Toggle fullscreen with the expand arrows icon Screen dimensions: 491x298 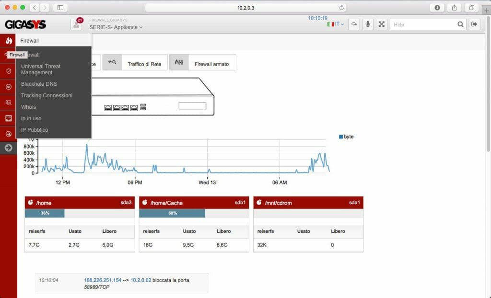381,24
